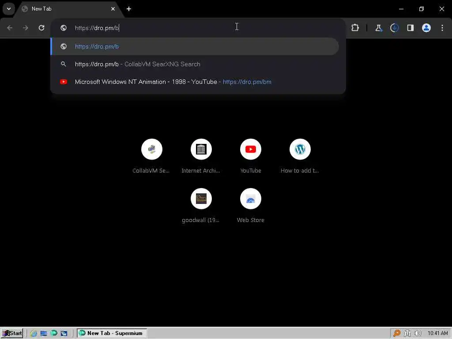Viewport: 452px width, 339px height.
Task: Open the three-dot browser menu
Action: point(442,28)
